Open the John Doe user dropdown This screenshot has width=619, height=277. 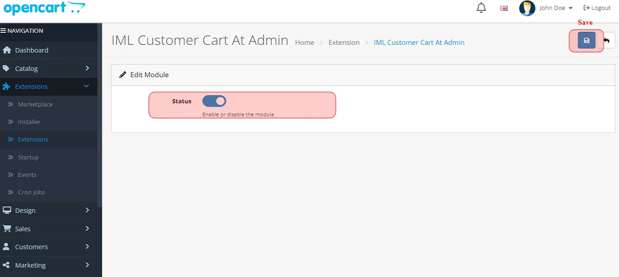(556, 8)
